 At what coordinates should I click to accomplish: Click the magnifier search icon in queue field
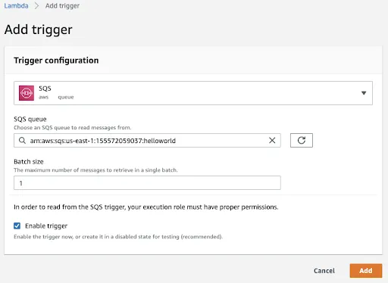click(22, 140)
